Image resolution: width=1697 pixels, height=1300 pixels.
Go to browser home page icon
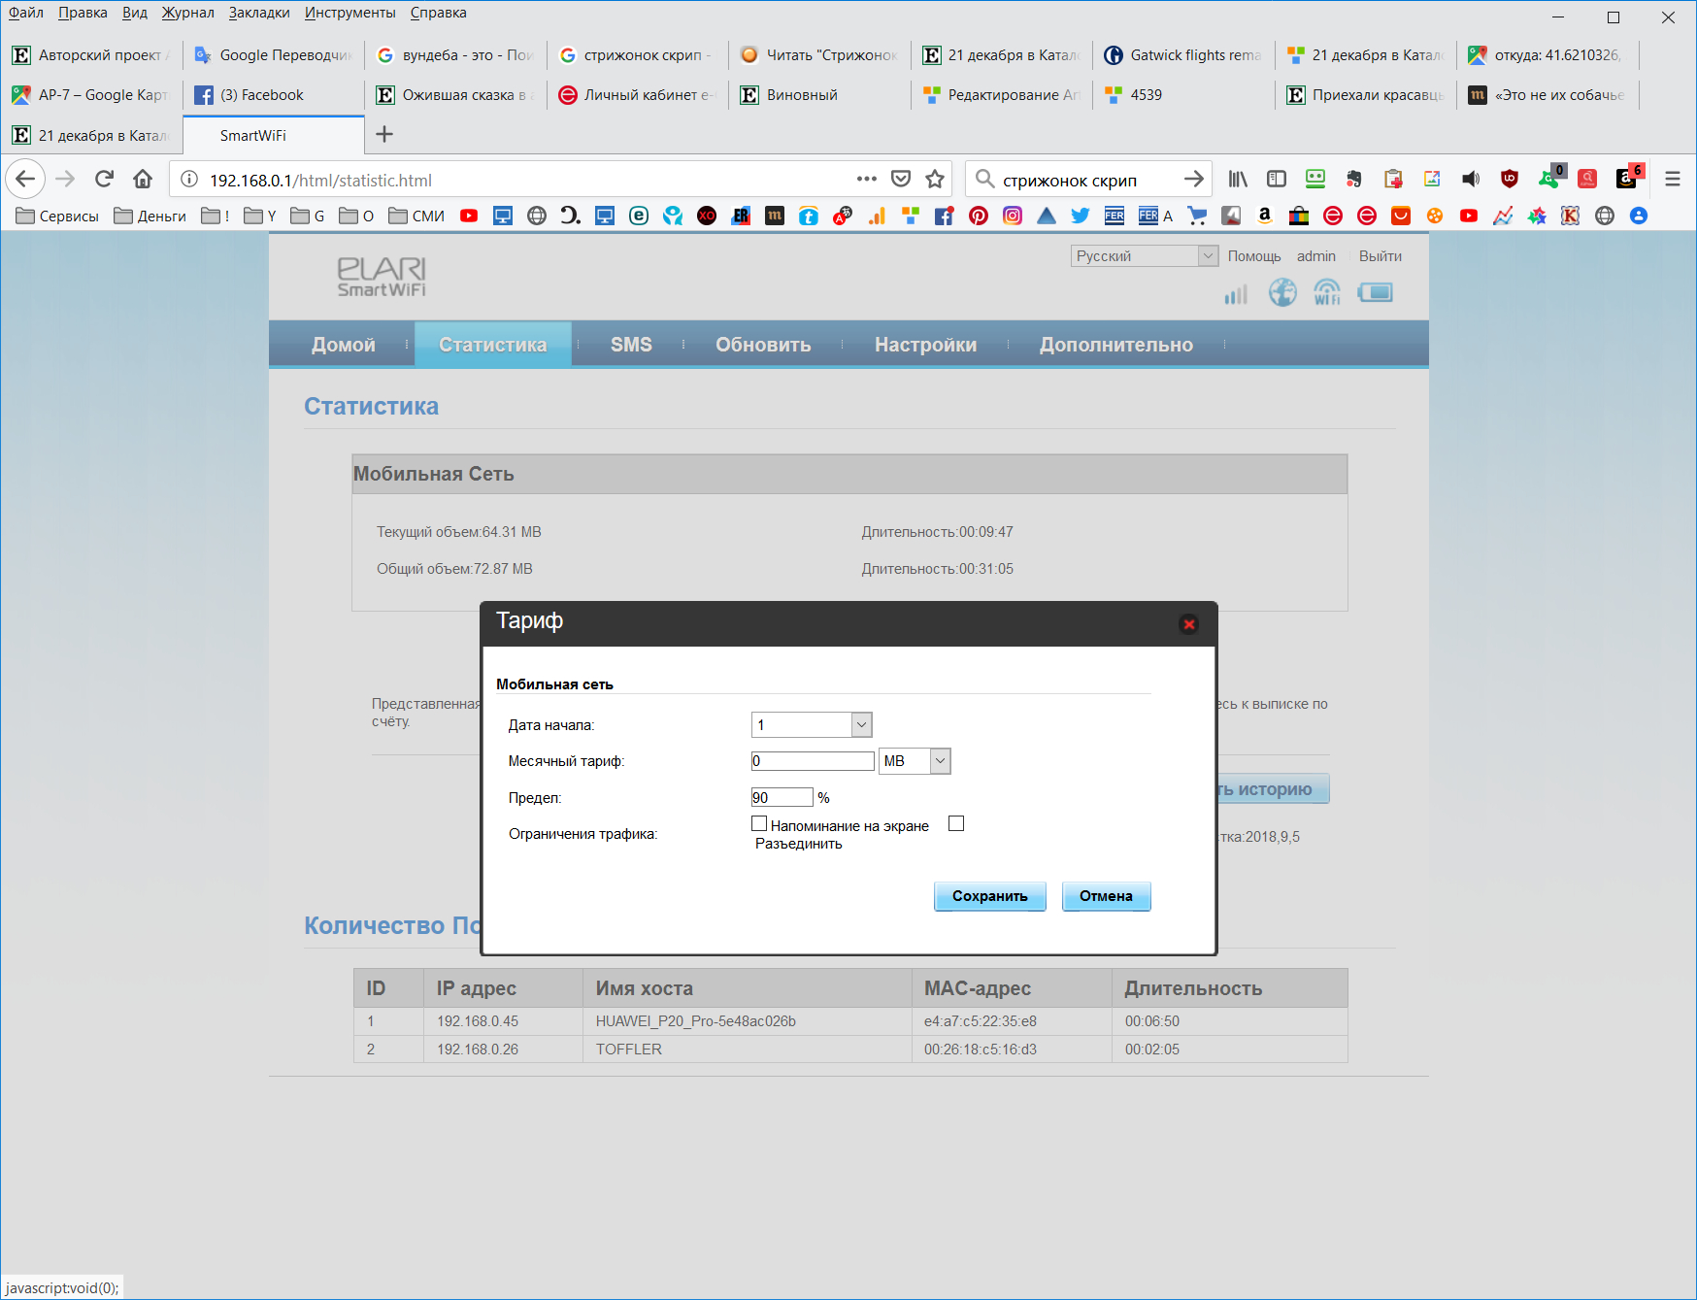[x=143, y=179]
